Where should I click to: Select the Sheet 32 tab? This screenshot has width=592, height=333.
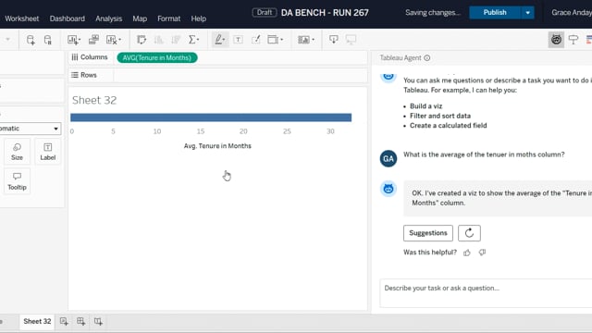click(37, 321)
